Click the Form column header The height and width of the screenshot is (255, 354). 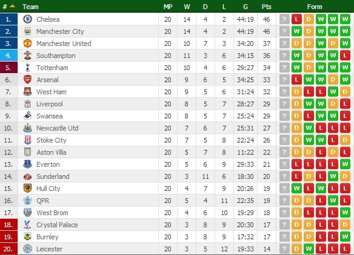(x=315, y=7)
